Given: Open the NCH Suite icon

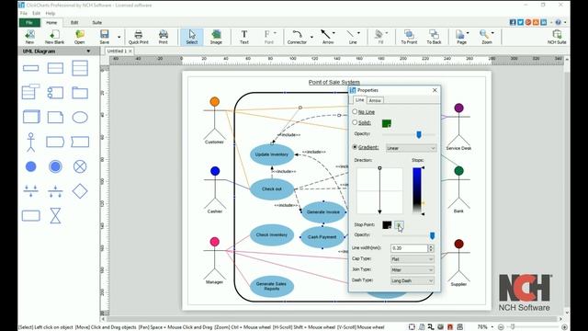Looking at the screenshot, I should (557, 37).
